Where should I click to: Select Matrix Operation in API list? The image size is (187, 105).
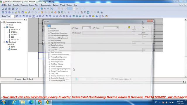tap(56, 66)
